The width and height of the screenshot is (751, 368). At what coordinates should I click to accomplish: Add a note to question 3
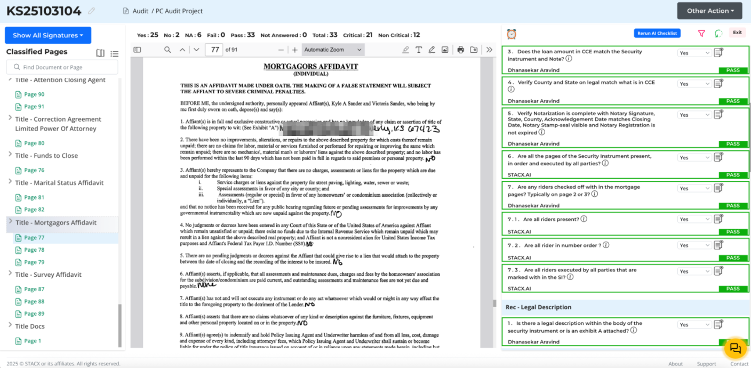(x=718, y=53)
